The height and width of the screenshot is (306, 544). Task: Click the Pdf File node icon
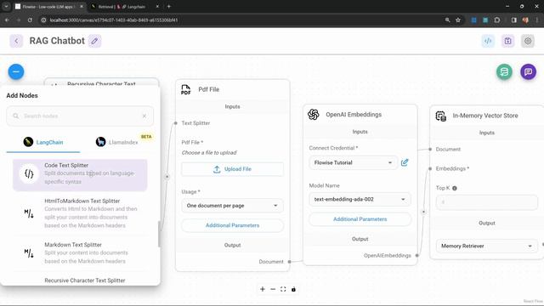[x=185, y=89]
